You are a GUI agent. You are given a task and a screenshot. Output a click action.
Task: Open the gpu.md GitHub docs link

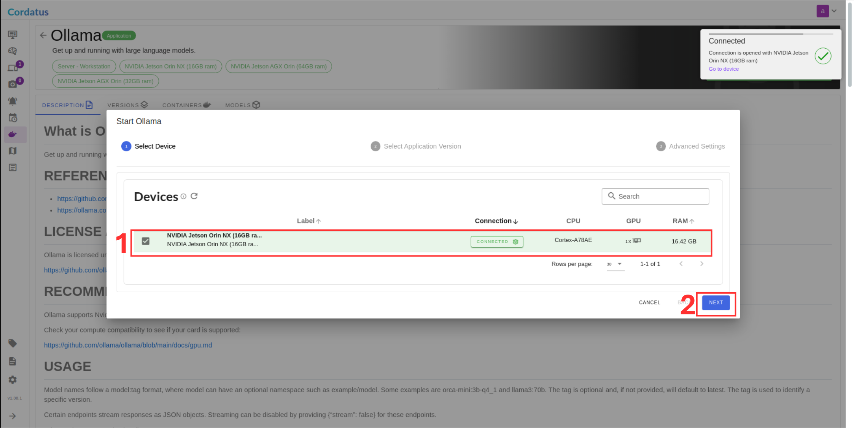pyautogui.click(x=128, y=345)
